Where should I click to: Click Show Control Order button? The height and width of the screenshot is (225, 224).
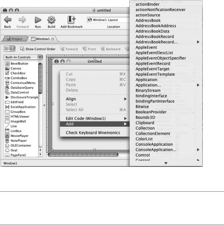pyautogui.click(x=38, y=49)
